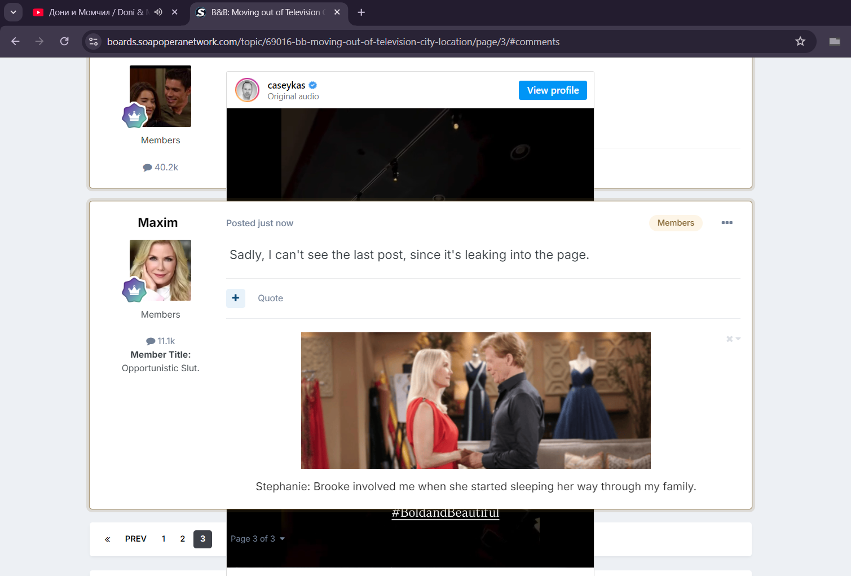Open the site information icon in address bar

tap(94, 41)
